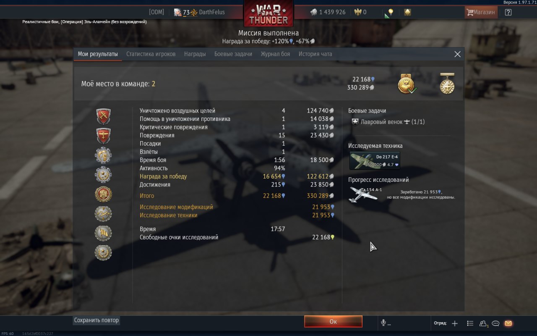Screen dimensions: 537x336
Task: Open the Награды tab
Action: pos(195,54)
